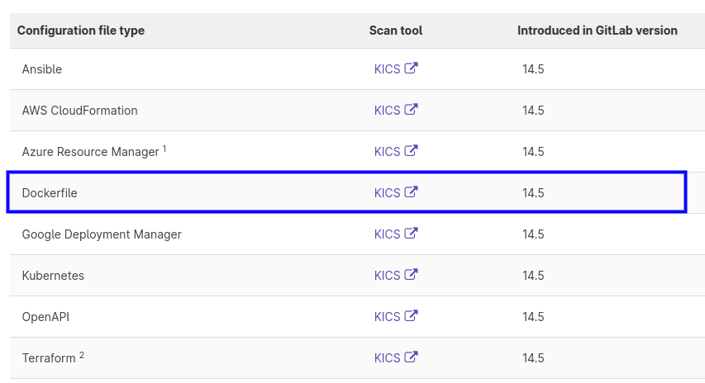Click external link icon in Terraform row

pyautogui.click(x=411, y=357)
